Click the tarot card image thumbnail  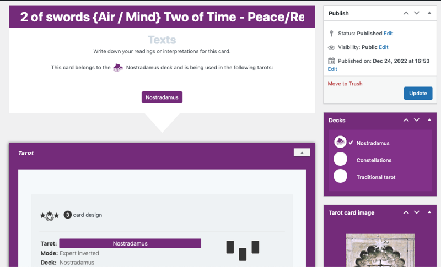380,250
